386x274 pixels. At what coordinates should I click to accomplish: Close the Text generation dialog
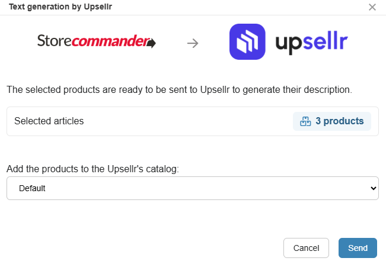[372, 7]
